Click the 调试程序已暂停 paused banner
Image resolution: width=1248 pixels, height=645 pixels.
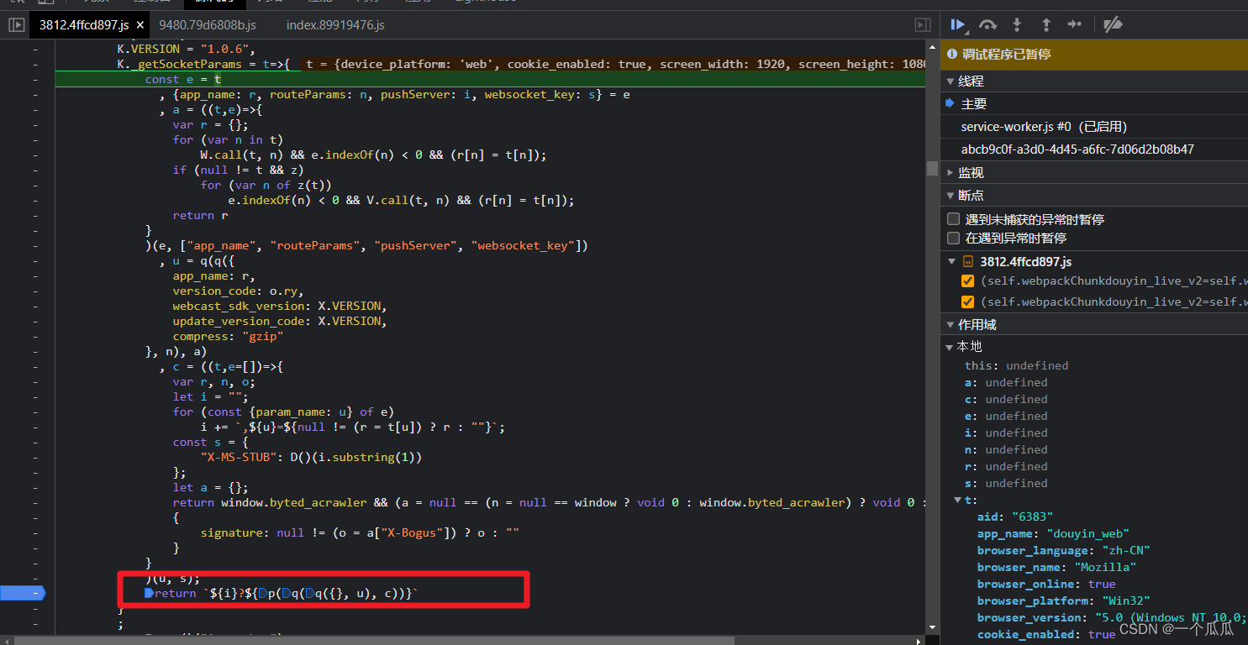pos(1094,54)
